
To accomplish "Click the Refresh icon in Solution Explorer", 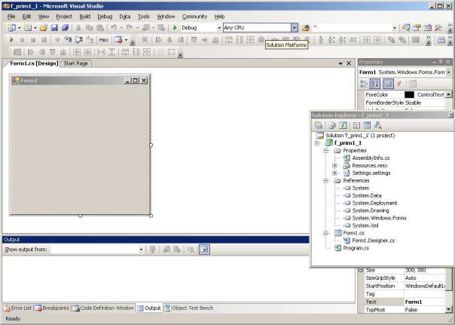I will 343,125.
